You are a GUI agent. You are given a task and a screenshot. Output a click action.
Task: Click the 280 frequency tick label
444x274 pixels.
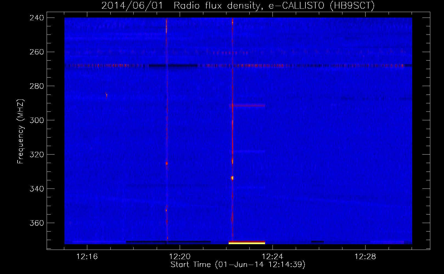coord(37,86)
